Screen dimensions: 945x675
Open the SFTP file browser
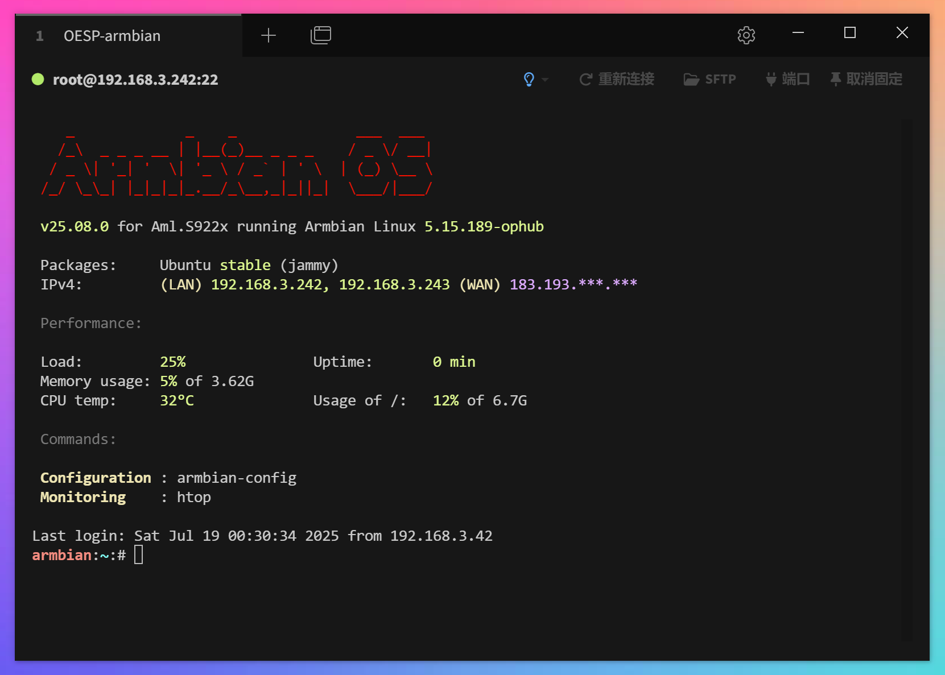point(709,79)
